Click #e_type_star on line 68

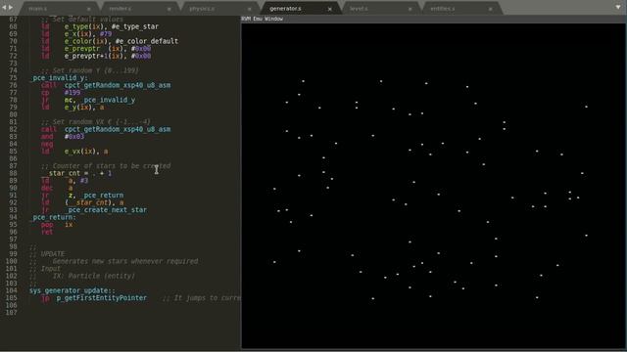[135, 26]
